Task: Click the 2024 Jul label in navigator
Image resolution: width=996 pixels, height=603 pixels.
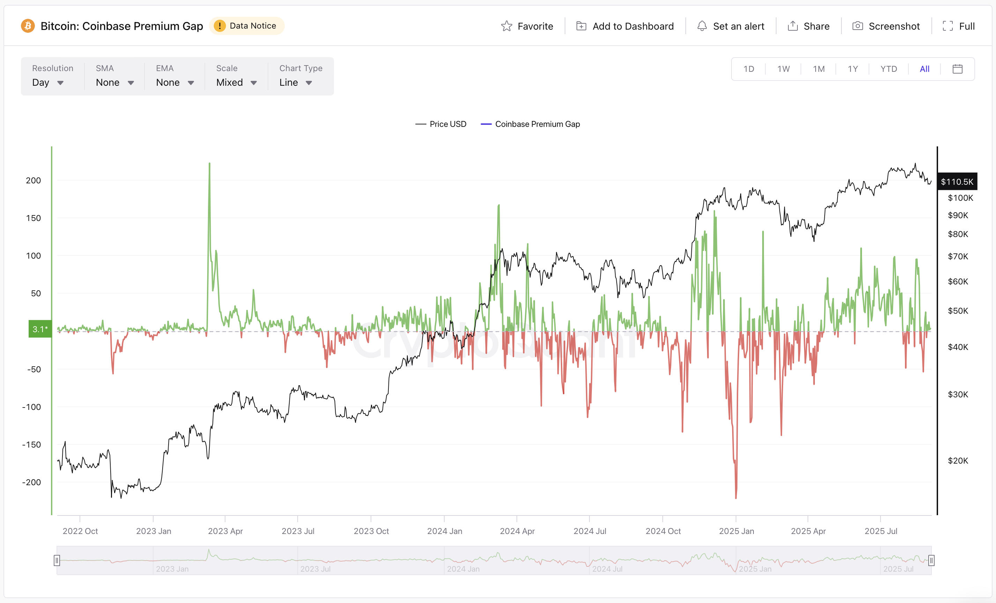Action: point(607,569)
